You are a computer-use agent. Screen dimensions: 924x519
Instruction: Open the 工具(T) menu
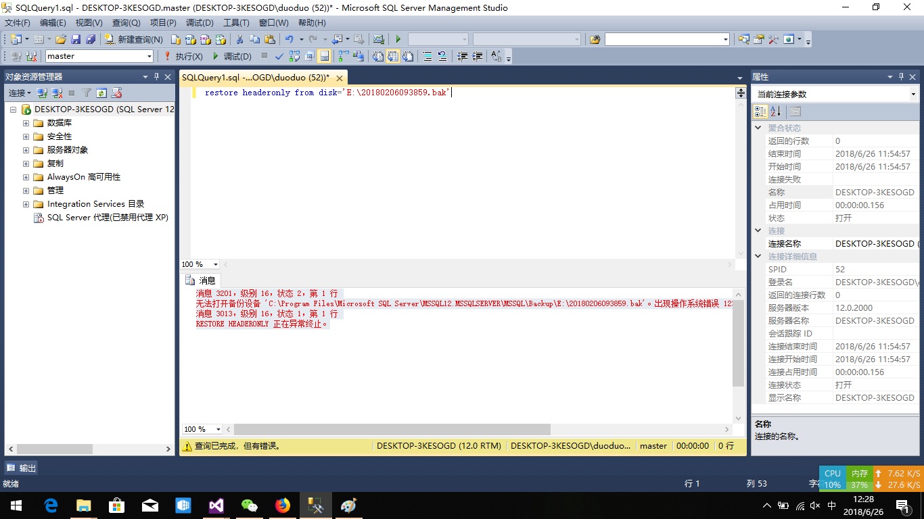click(x=236, y=23)
